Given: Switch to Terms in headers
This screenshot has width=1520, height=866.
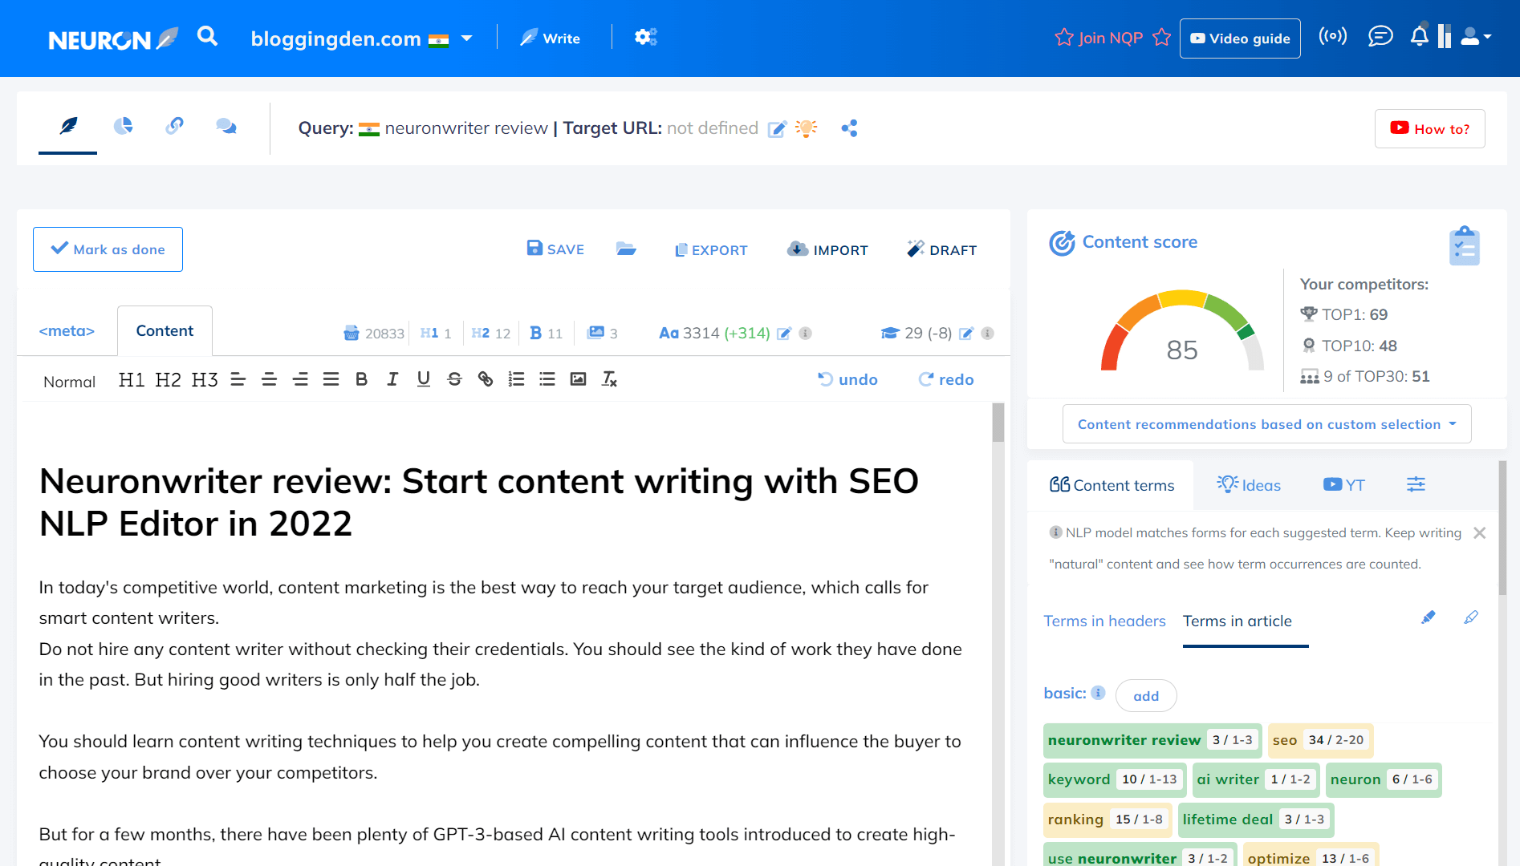Looking at the screenshot, I should click(x=1104, y=621).
